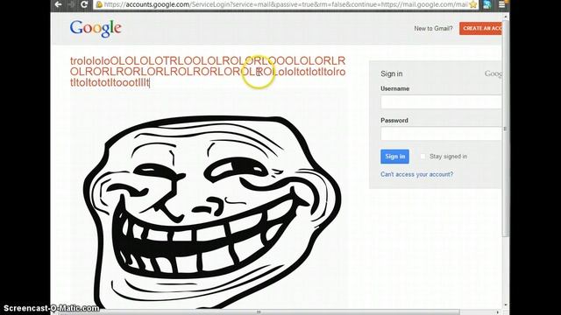
Task: Open the Chrome menu hamburger icon
Action: (502, 4)
